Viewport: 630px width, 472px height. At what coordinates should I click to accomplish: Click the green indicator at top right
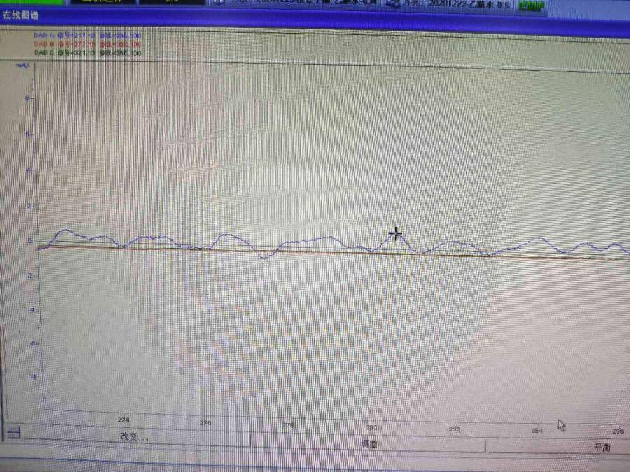pos(531,6)
